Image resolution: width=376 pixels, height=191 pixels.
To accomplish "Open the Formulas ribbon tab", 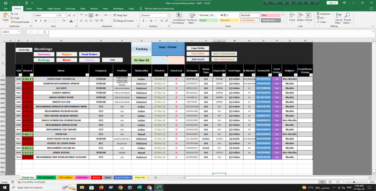I will tap(70, 8).
